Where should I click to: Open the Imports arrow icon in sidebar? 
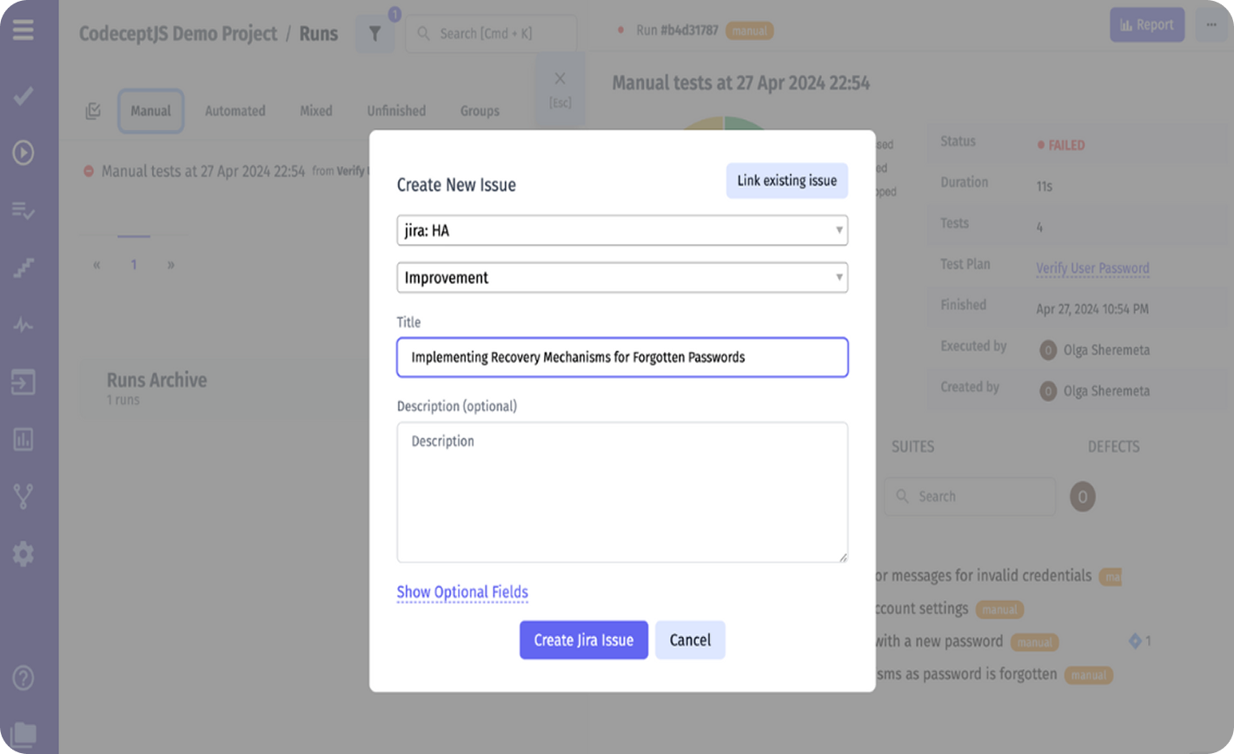pos(23,382)
